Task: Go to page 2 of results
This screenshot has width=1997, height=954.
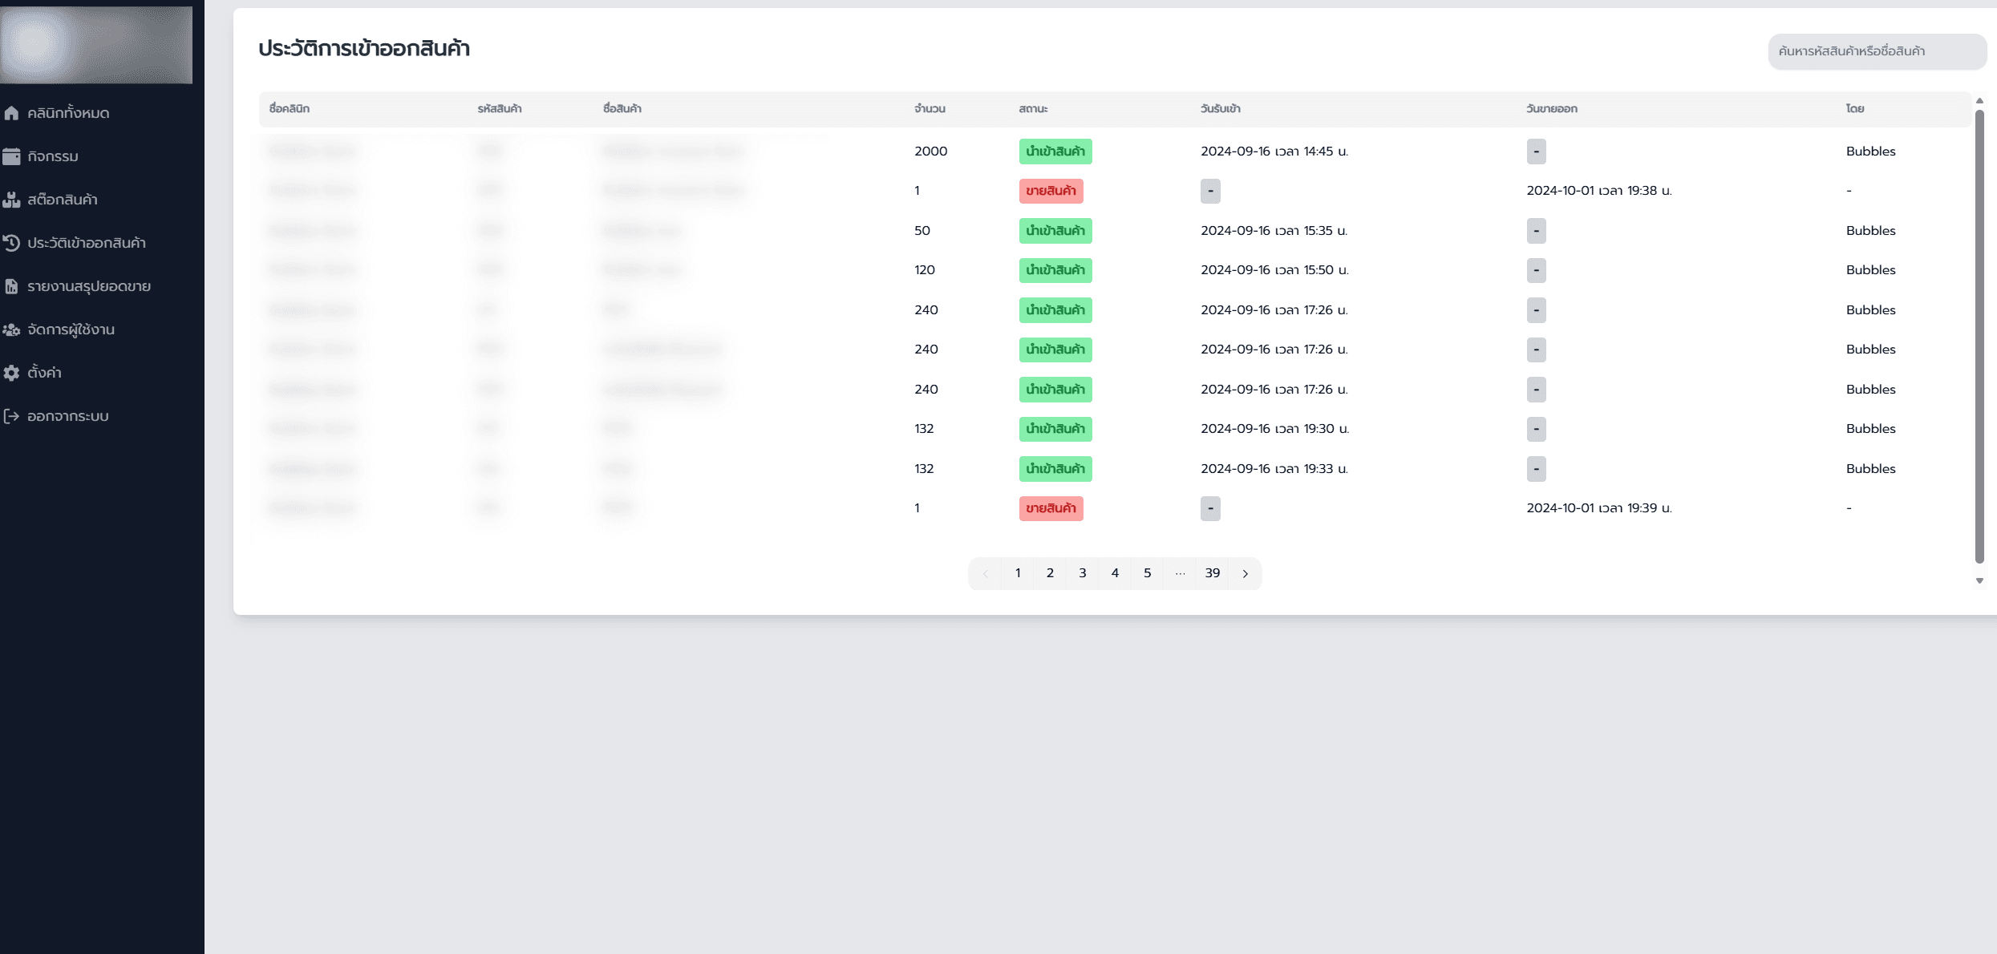Action: [x=1050, y=573]
